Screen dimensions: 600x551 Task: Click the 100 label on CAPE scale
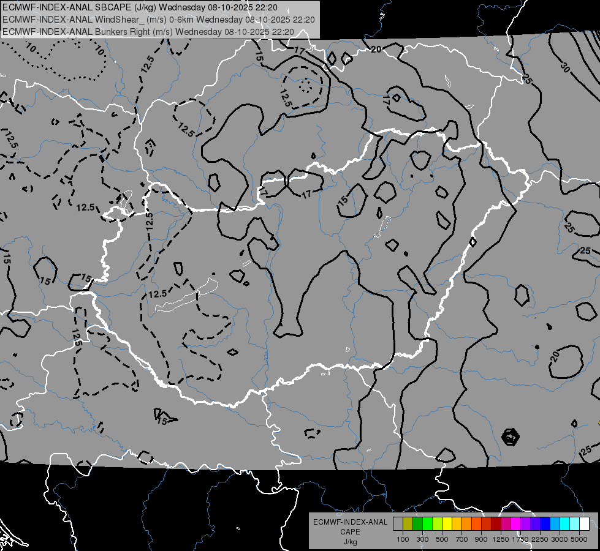(x=403, y=539)
